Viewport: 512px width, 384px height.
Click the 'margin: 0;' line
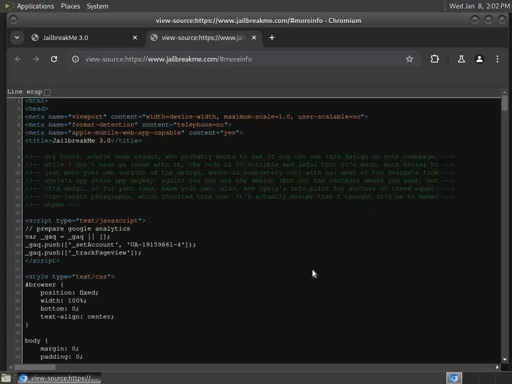[59, 348]
